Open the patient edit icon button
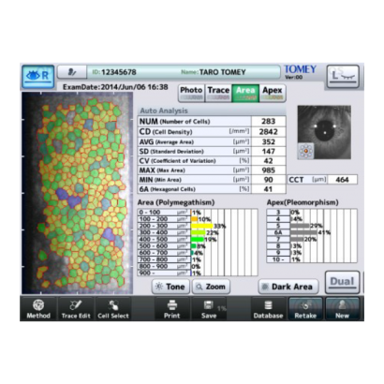The height and width of the screenshot is (384, 384). pyautogui.click(x=72, y=72)
